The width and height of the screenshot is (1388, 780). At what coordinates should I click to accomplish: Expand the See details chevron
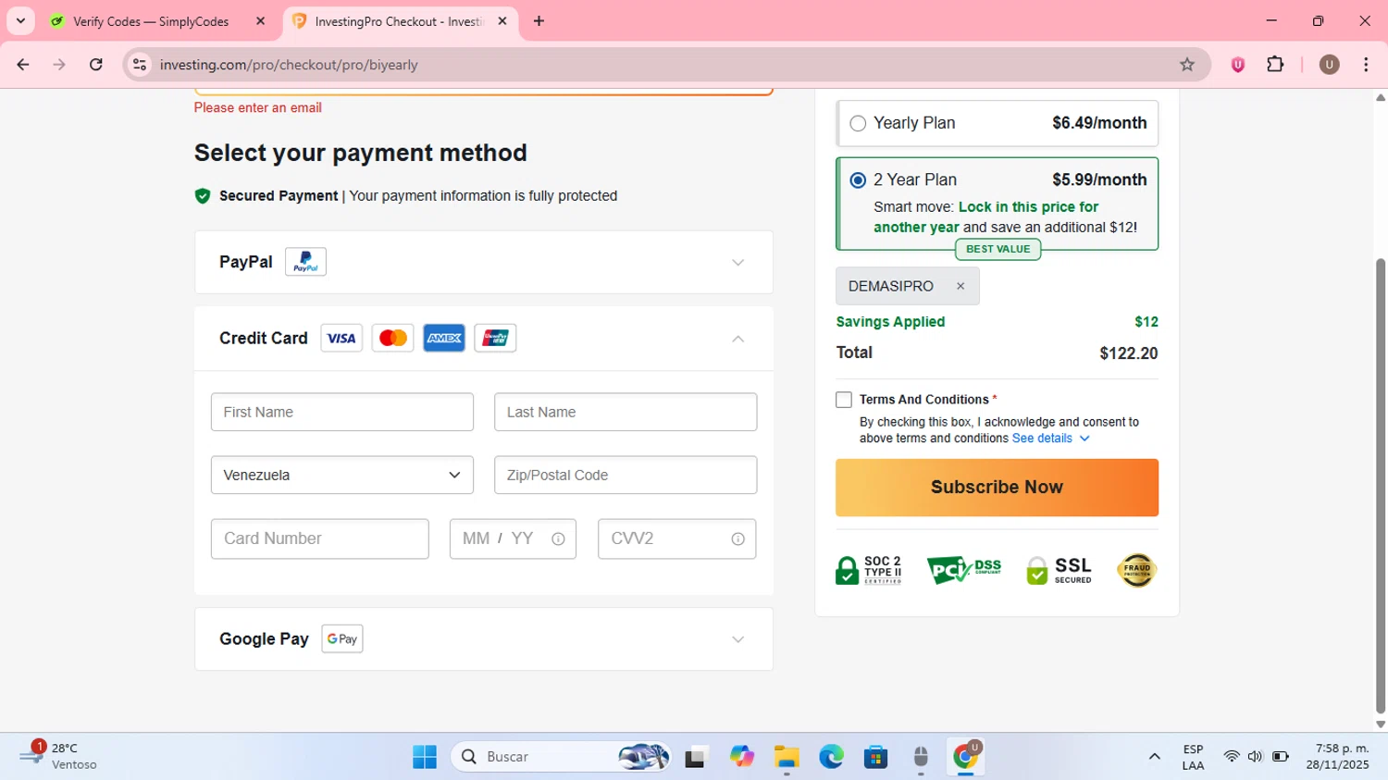(1084, 439)
